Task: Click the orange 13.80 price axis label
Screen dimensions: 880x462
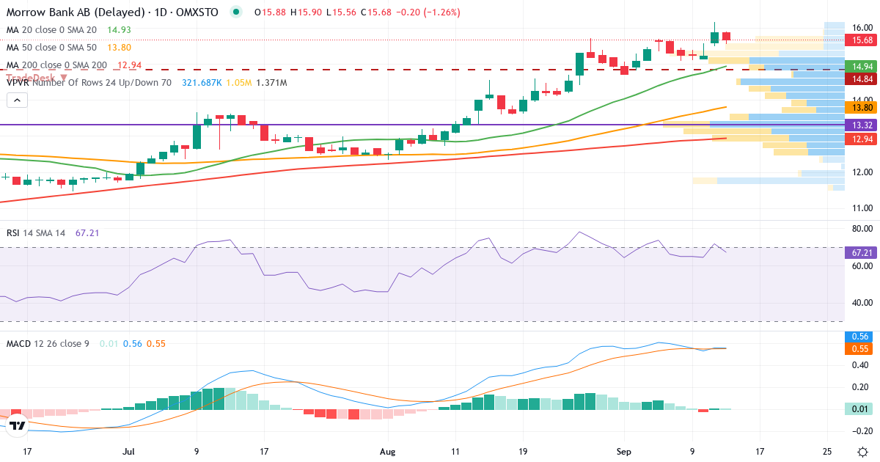Action: pyautogui.click(x=859, y=107)
